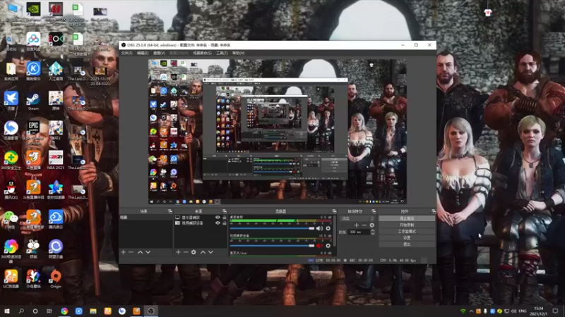Click the Stop Streaming (停止推流) button
Viewport: 565px width, 317px height.
tap(407, 218)
